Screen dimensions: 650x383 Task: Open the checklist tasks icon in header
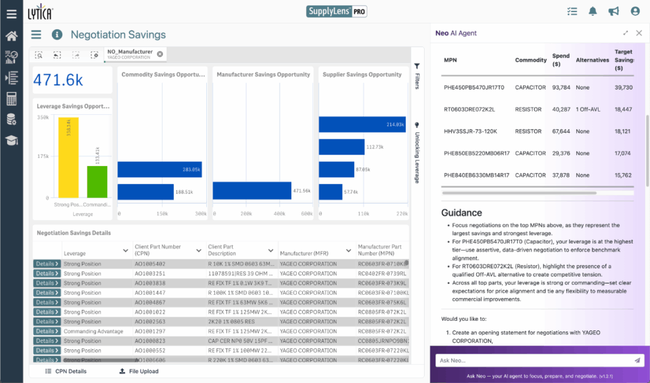(572, 11)
